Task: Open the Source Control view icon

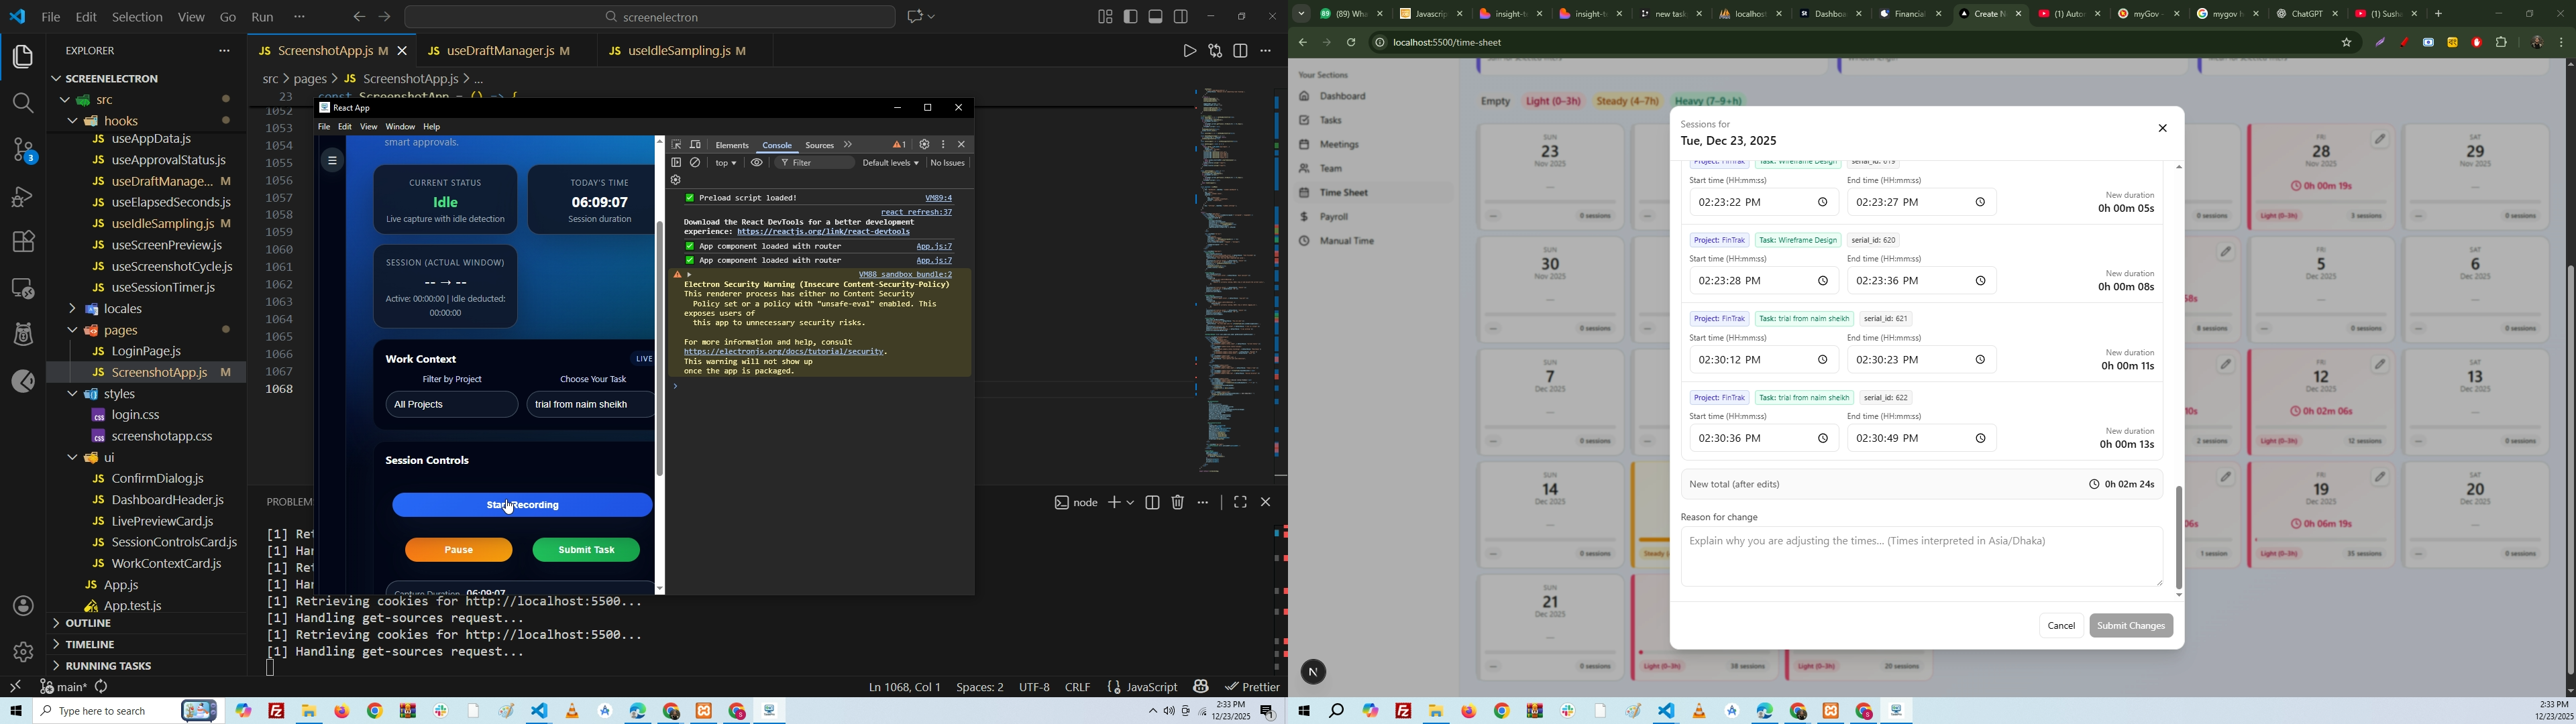Action: pos(22,150)
